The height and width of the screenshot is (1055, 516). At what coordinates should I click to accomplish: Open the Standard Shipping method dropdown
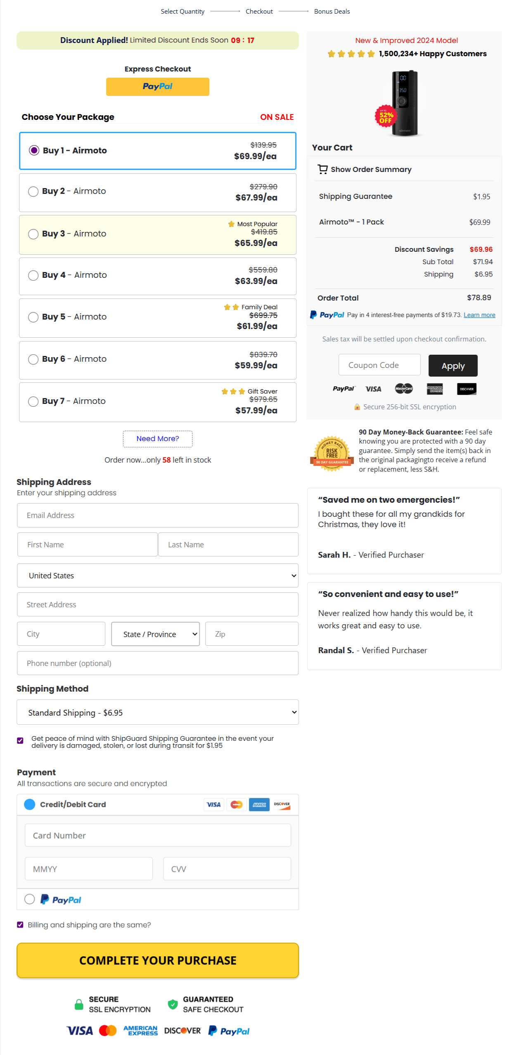[x=157, y=712]
